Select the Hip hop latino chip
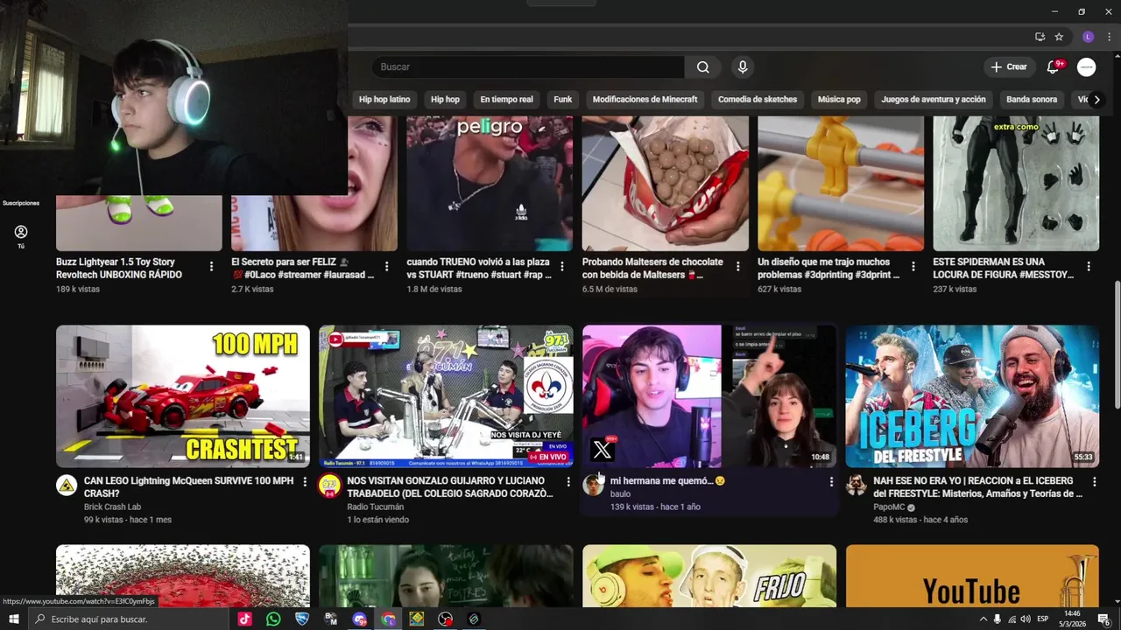 pyautogui.click(x=384, y=100)
